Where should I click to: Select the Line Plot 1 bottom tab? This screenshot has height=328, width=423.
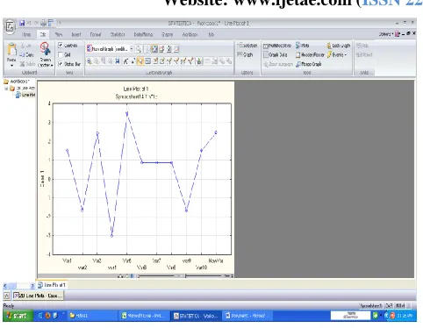click(52, 285)
